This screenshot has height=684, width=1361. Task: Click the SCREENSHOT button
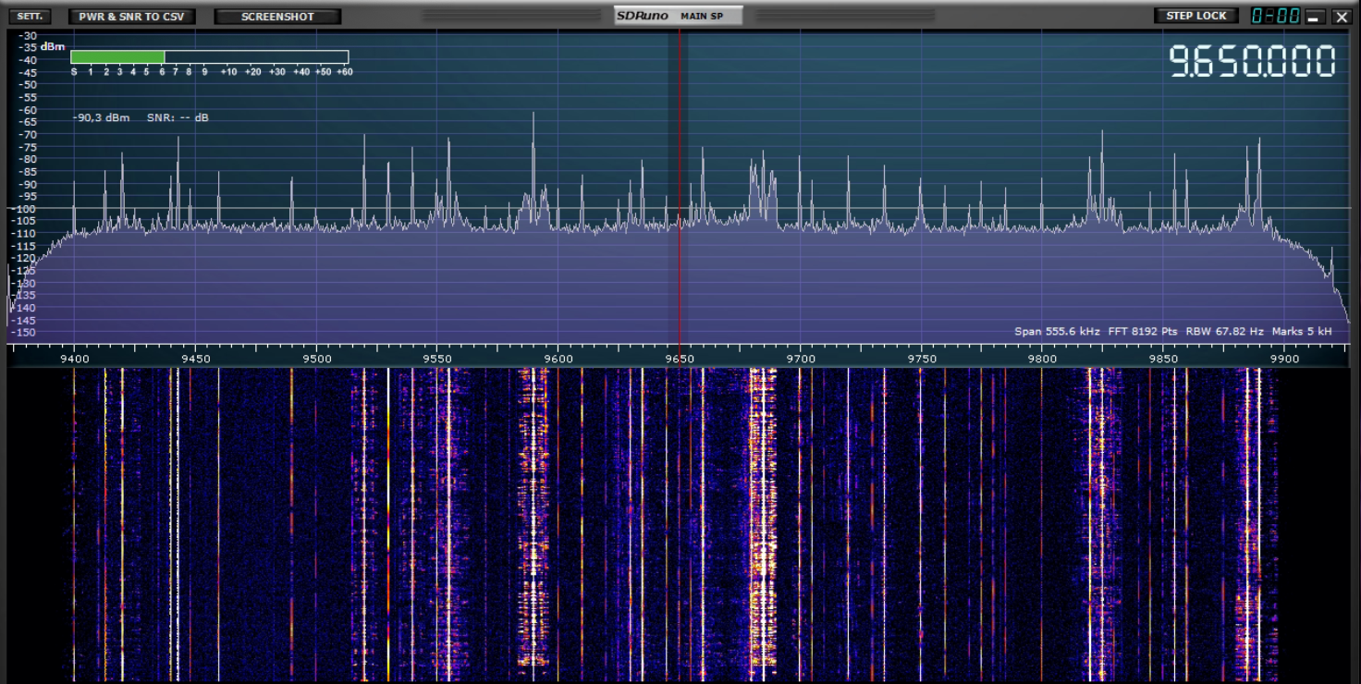click(x=277, y=17)
